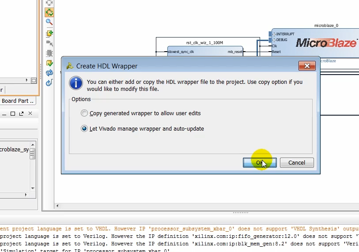The image size is (359, 252).
Task: Click the right arrow of the upper-left panel scrollbar
Action: 26,80
